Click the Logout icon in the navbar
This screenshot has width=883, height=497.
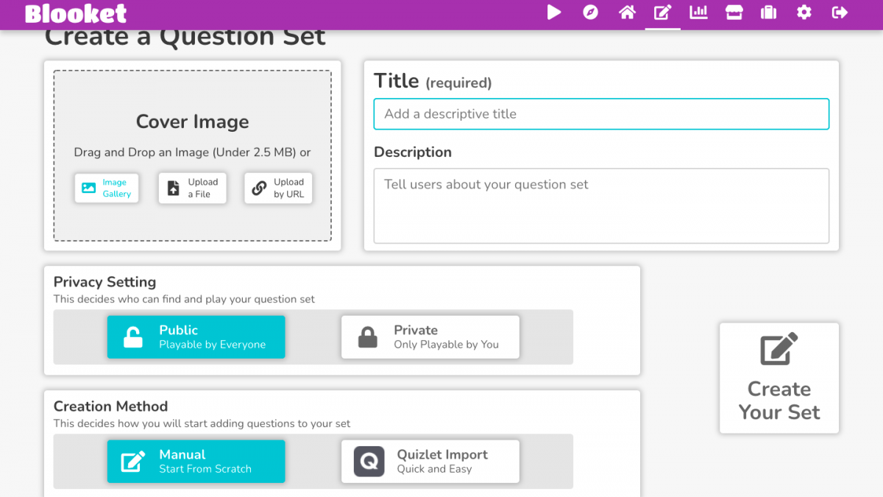point(840,13)
